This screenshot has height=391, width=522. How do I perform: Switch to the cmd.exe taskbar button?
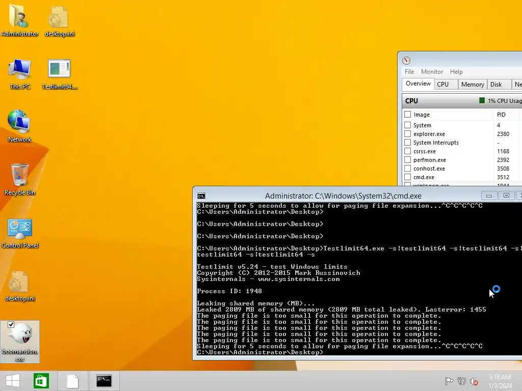[x=104, y=381]
